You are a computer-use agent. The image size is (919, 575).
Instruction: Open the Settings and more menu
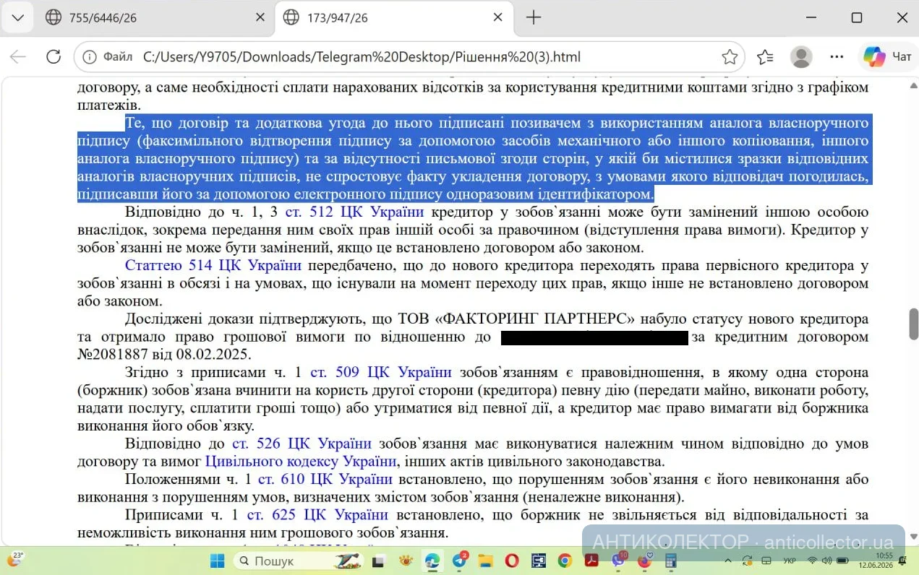pos(837,56)
